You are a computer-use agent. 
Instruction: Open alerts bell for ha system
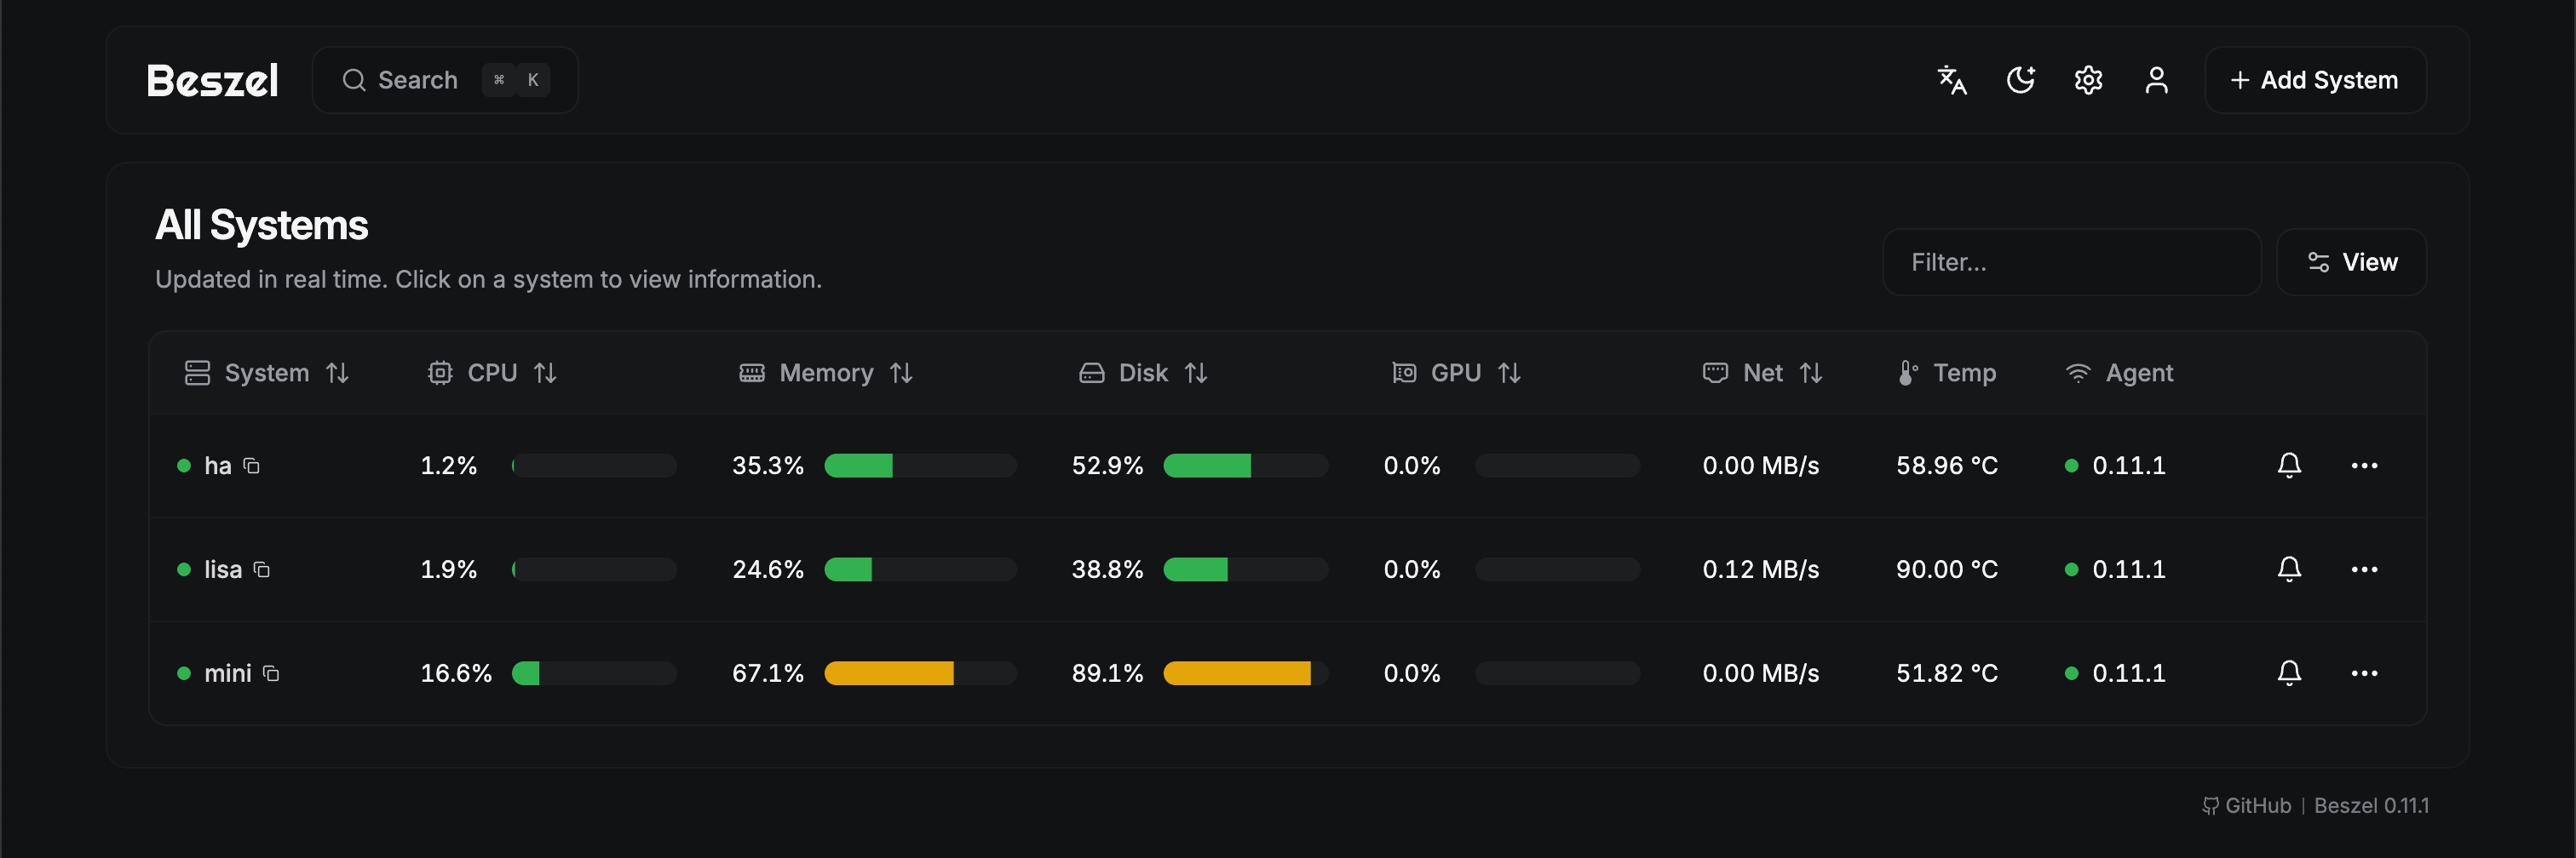coord(2289,466)
